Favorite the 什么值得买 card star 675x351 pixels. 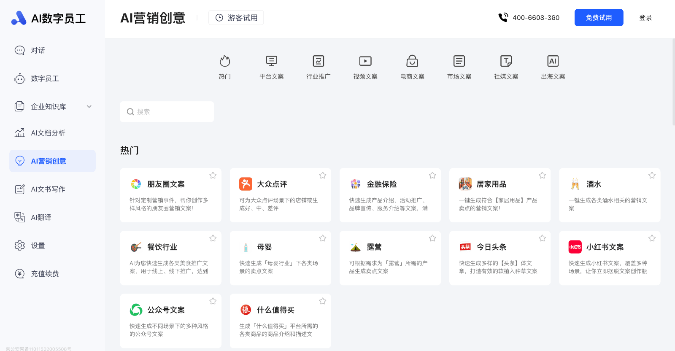[x=323, y=301]
